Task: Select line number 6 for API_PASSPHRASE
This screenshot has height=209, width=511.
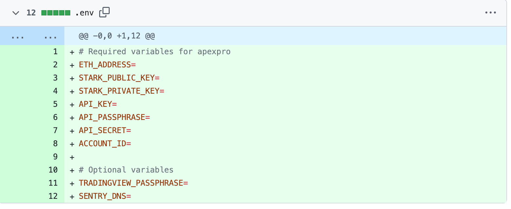Action: [x=55, y=117]
